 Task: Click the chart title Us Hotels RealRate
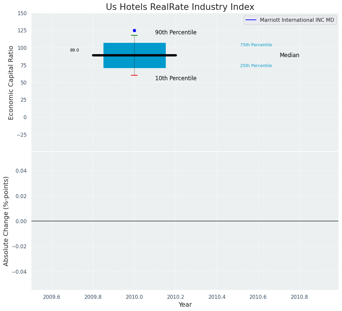tap(180, 7)
